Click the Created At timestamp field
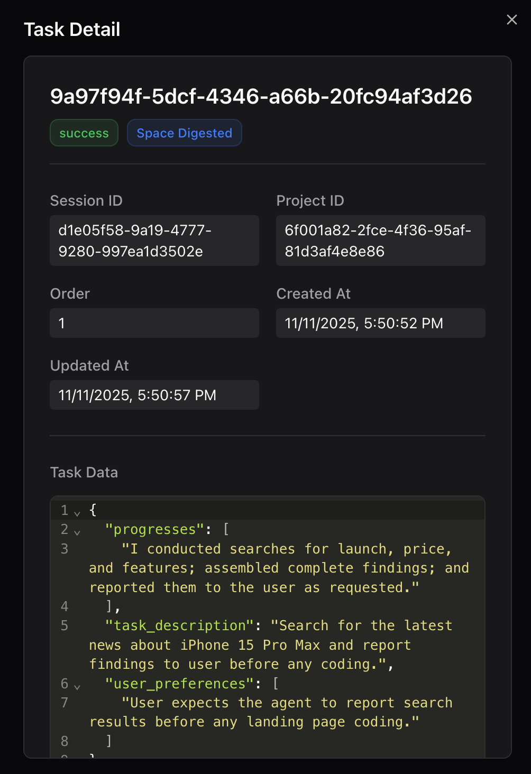 click(x=380, y=323)
